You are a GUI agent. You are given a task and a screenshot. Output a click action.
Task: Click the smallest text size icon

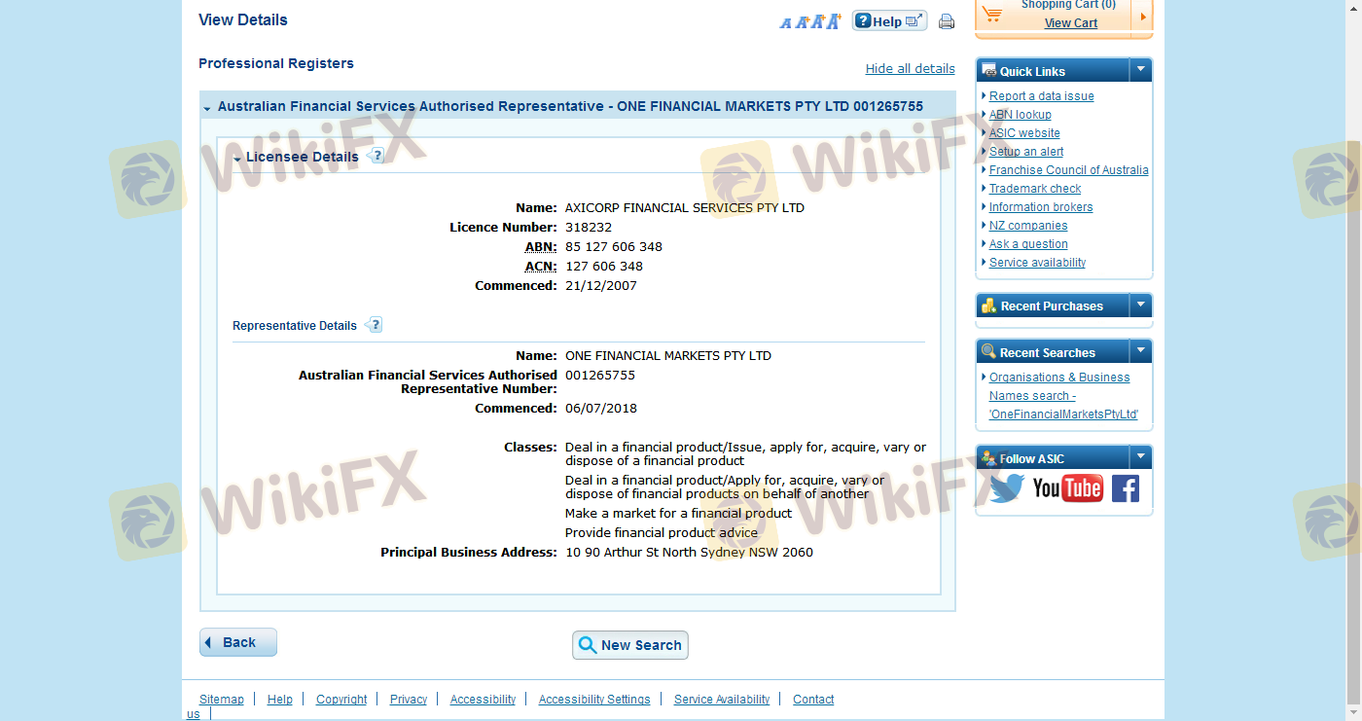(785, 22)
